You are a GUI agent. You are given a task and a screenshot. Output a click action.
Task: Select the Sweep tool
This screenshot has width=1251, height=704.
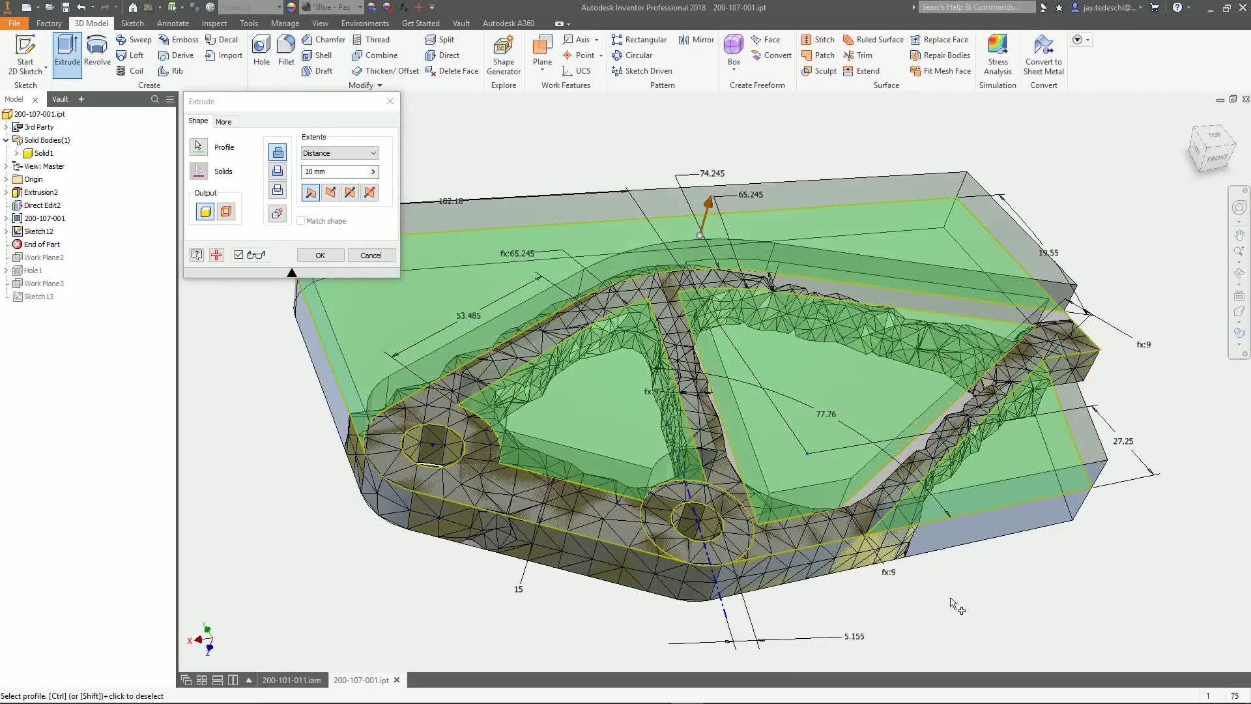[x=134, y=40]
